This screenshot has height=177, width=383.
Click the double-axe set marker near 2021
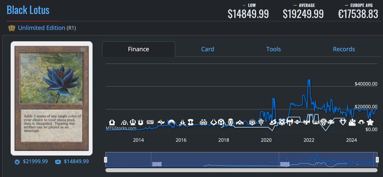click(290, 122)
